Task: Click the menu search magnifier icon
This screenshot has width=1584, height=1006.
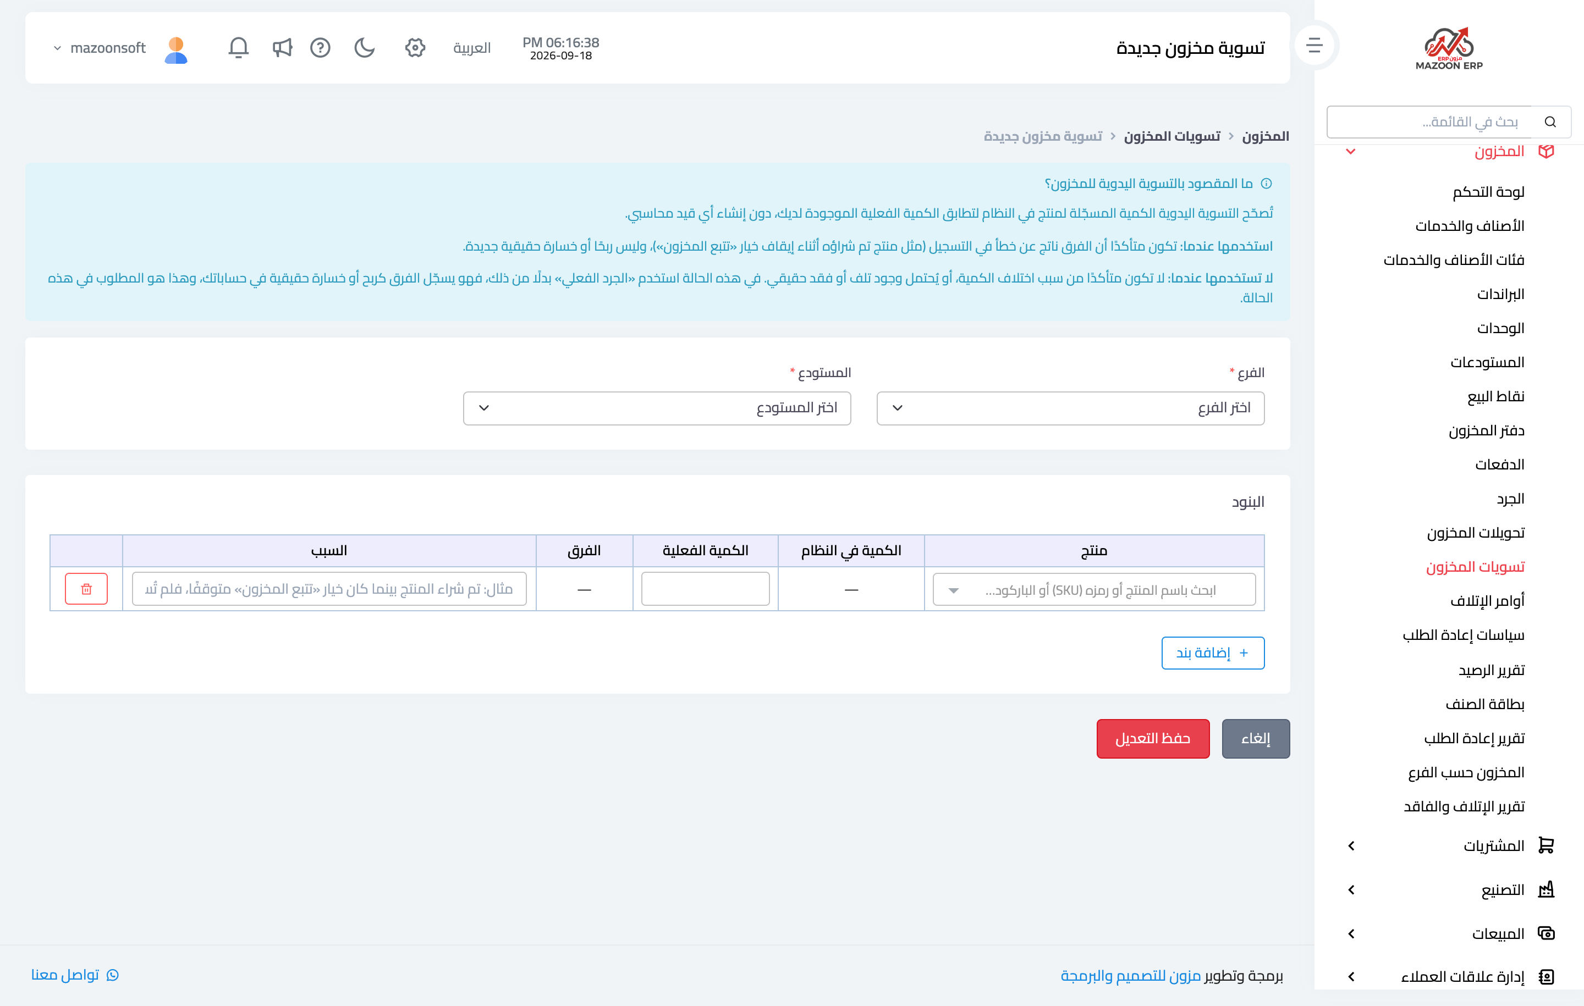Action: pyautogui.click(x=1550, y=121)
